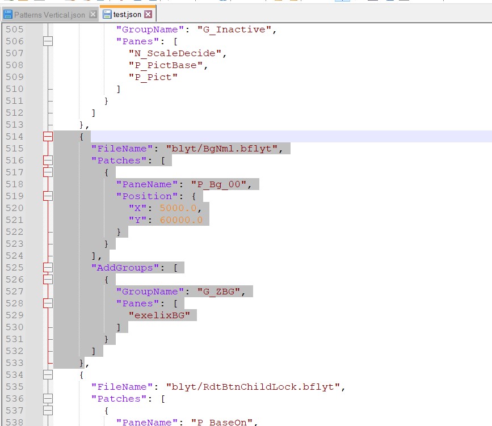Click the X value 5000.0
This screenshot has width=492, height=426.
pyautogui.click(x=178, y=208)
